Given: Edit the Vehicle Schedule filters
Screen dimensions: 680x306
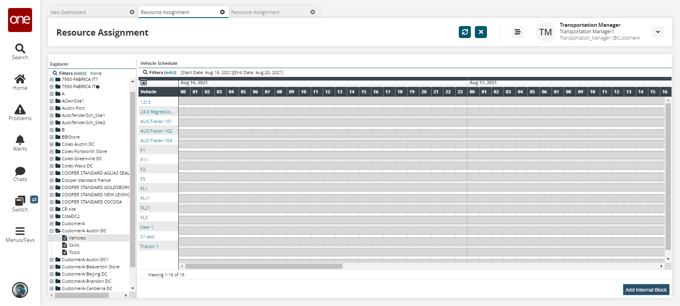Looking at the screenshot, I should (x=171, y=72).
